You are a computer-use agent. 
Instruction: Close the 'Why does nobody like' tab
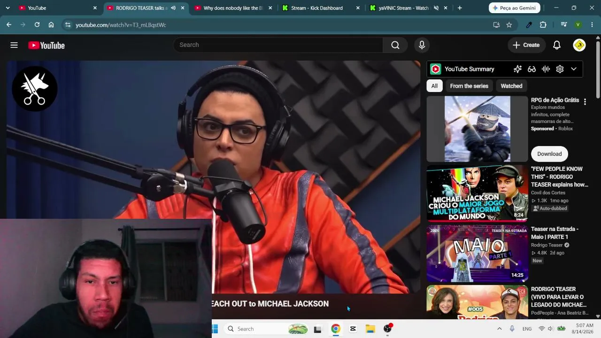pyautogui.click(x=270, y=8)
